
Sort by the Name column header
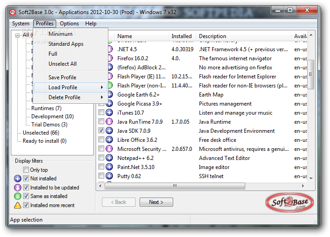141,36
